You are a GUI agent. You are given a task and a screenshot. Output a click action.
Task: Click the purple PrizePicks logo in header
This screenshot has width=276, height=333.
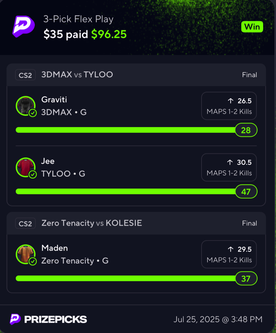point(24,26)
